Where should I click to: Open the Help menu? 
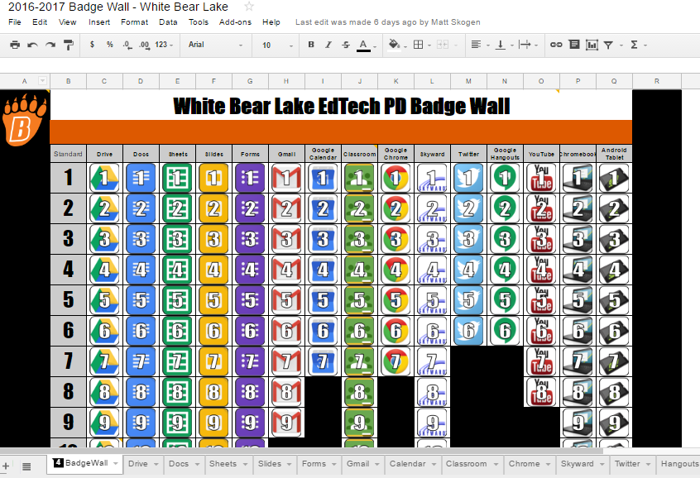(x=271, y=22)
